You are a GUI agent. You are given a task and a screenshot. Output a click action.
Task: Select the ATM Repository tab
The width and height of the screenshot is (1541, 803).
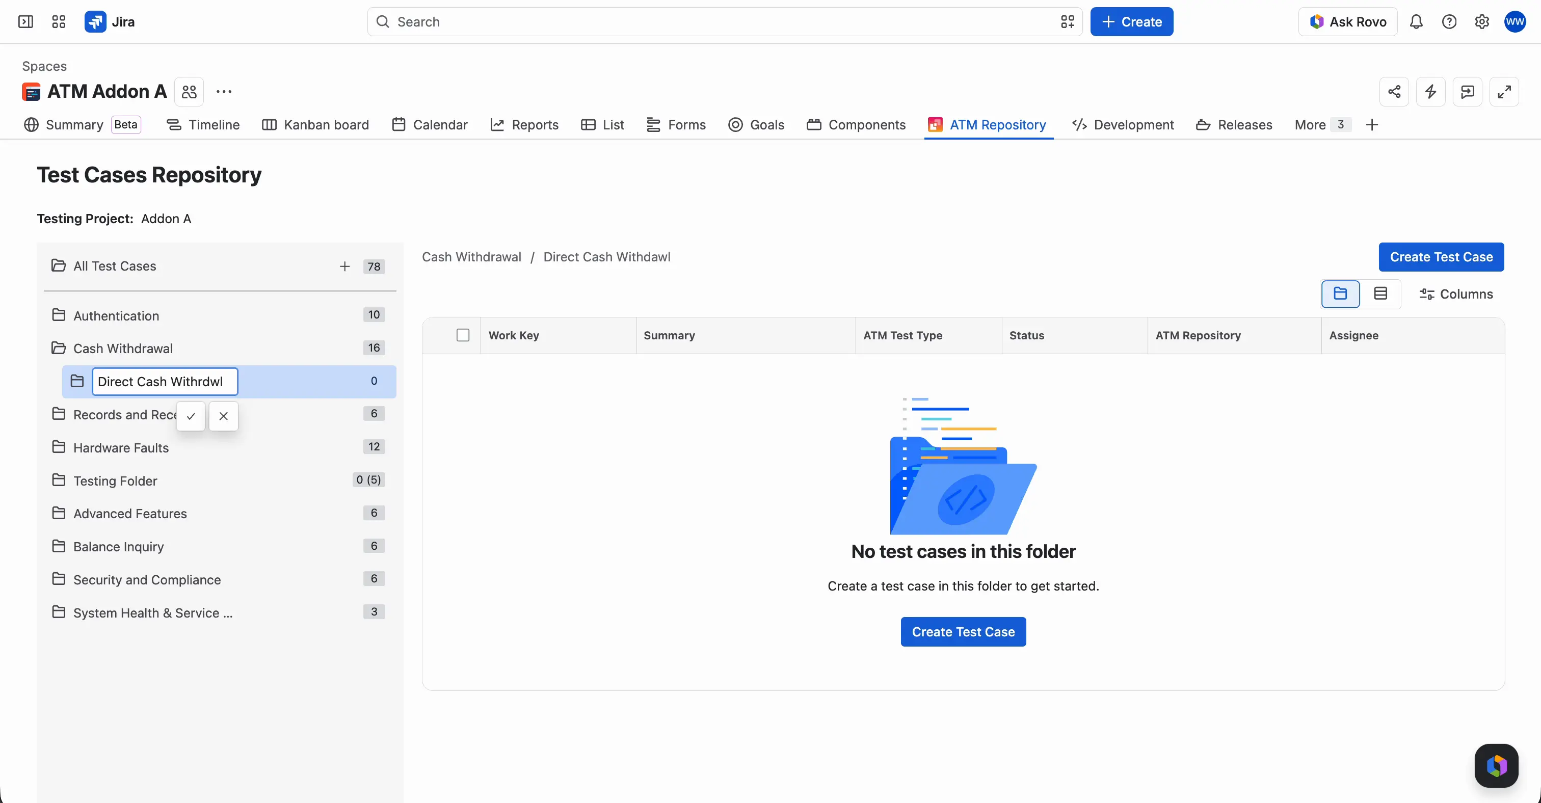click(x=988, y=125)
